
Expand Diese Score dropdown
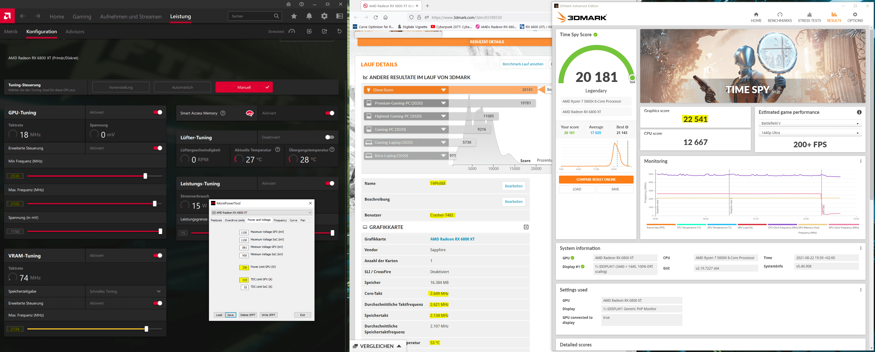tap(443, 90)
